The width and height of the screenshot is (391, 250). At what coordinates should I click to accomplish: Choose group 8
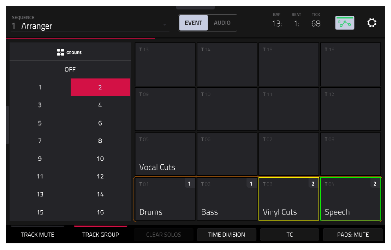pyautogui.click(x=100, y=141)
